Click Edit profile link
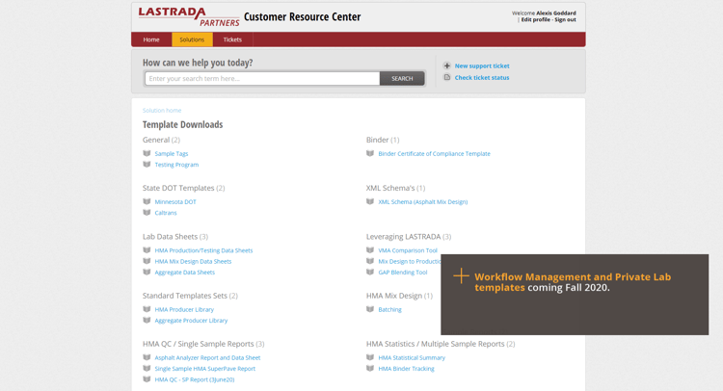This screenshot has width=723, height=391. pos(535,20)
